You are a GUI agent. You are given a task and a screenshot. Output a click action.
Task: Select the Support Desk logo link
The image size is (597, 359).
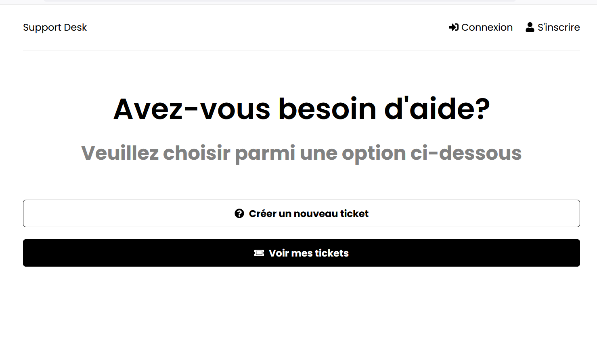tap(55, 27)
